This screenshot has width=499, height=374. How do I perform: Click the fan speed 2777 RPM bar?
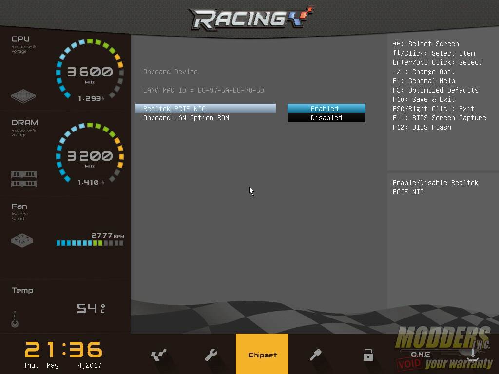click(x=90, y=243)
